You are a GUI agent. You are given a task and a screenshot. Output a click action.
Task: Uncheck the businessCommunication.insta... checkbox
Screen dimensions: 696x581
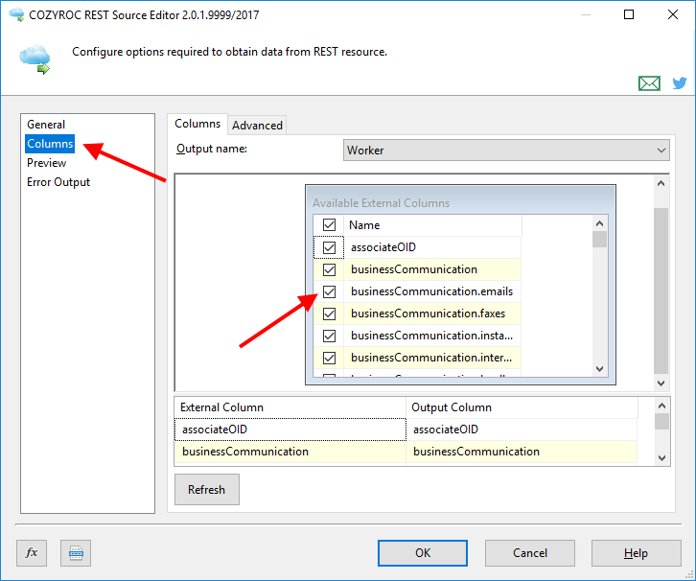329,336
